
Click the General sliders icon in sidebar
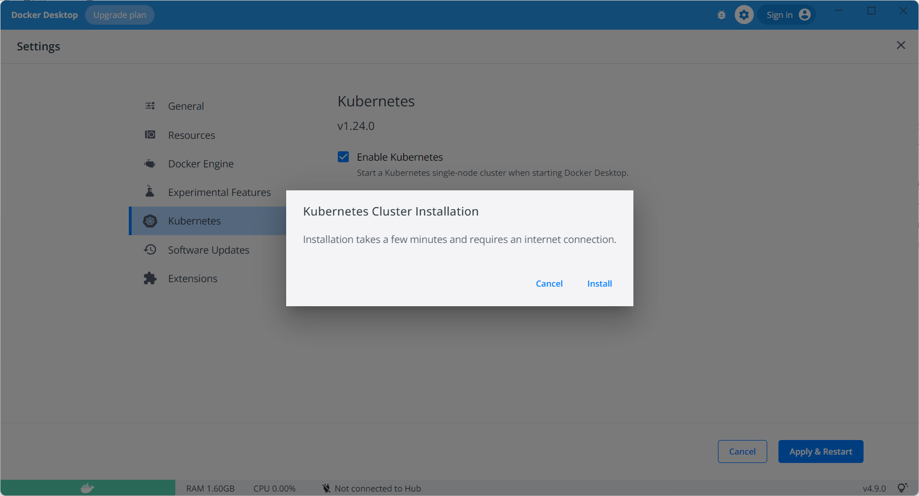tap(150, 106)
